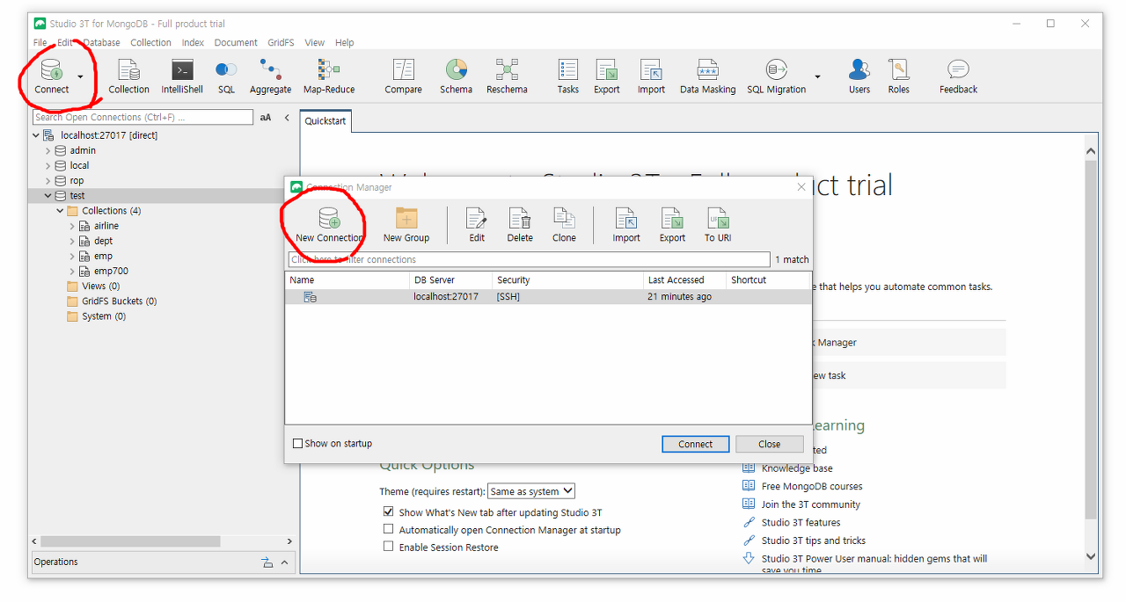The width and height of the screenshot is (1126, 602).
Task: Open the GridFS menu
Action: [281, 42]
